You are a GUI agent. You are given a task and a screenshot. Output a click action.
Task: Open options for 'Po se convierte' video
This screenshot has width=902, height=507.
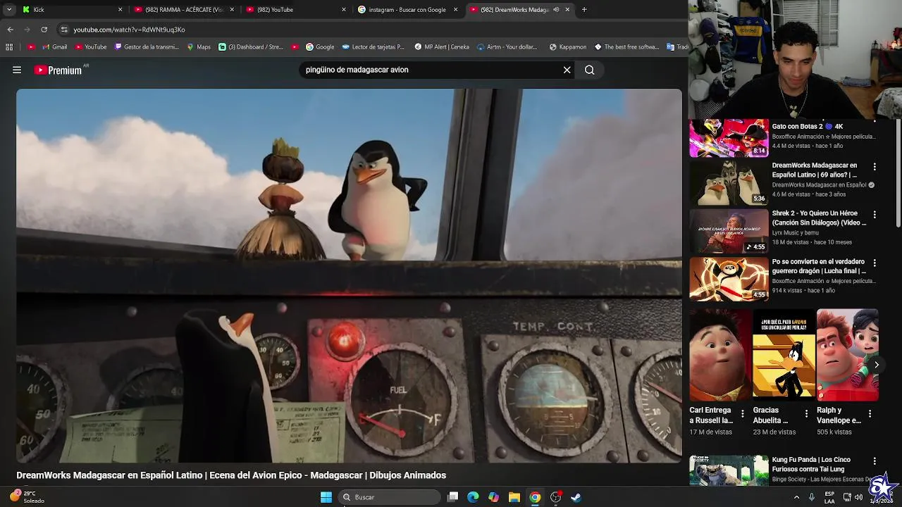pyautogui.click(x=875, y=263)
